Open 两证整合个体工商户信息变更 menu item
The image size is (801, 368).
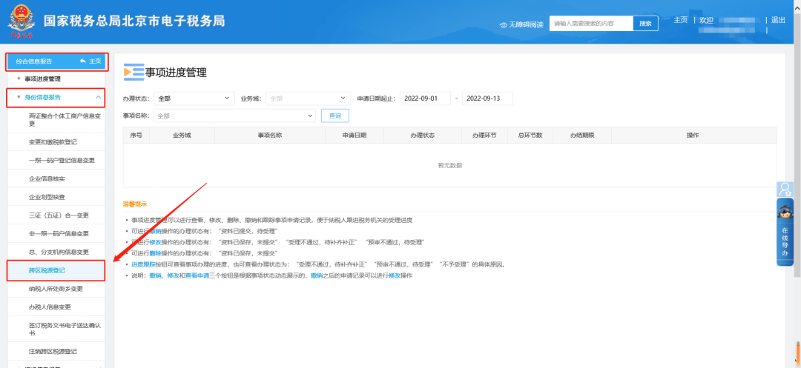(65, 119)
